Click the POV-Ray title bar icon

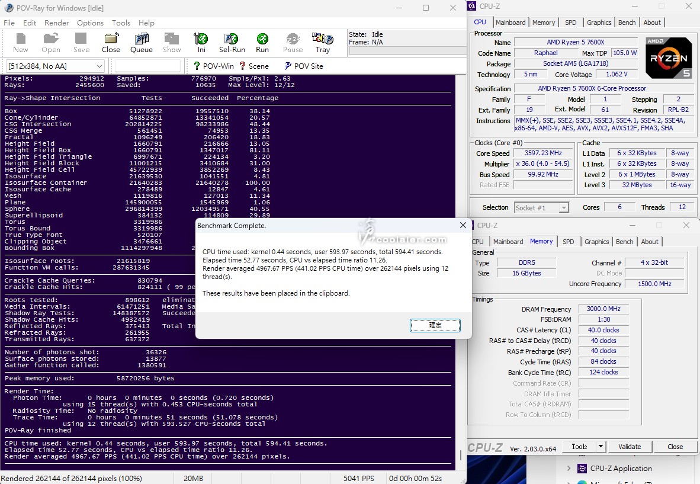pyautogui.click(x=8, y=8)
